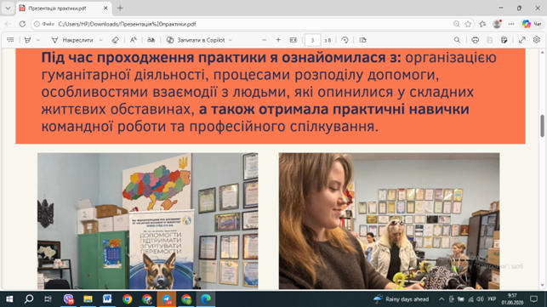Open the text size view option
This screenshot has height=307, width=547.
[134, 40]
